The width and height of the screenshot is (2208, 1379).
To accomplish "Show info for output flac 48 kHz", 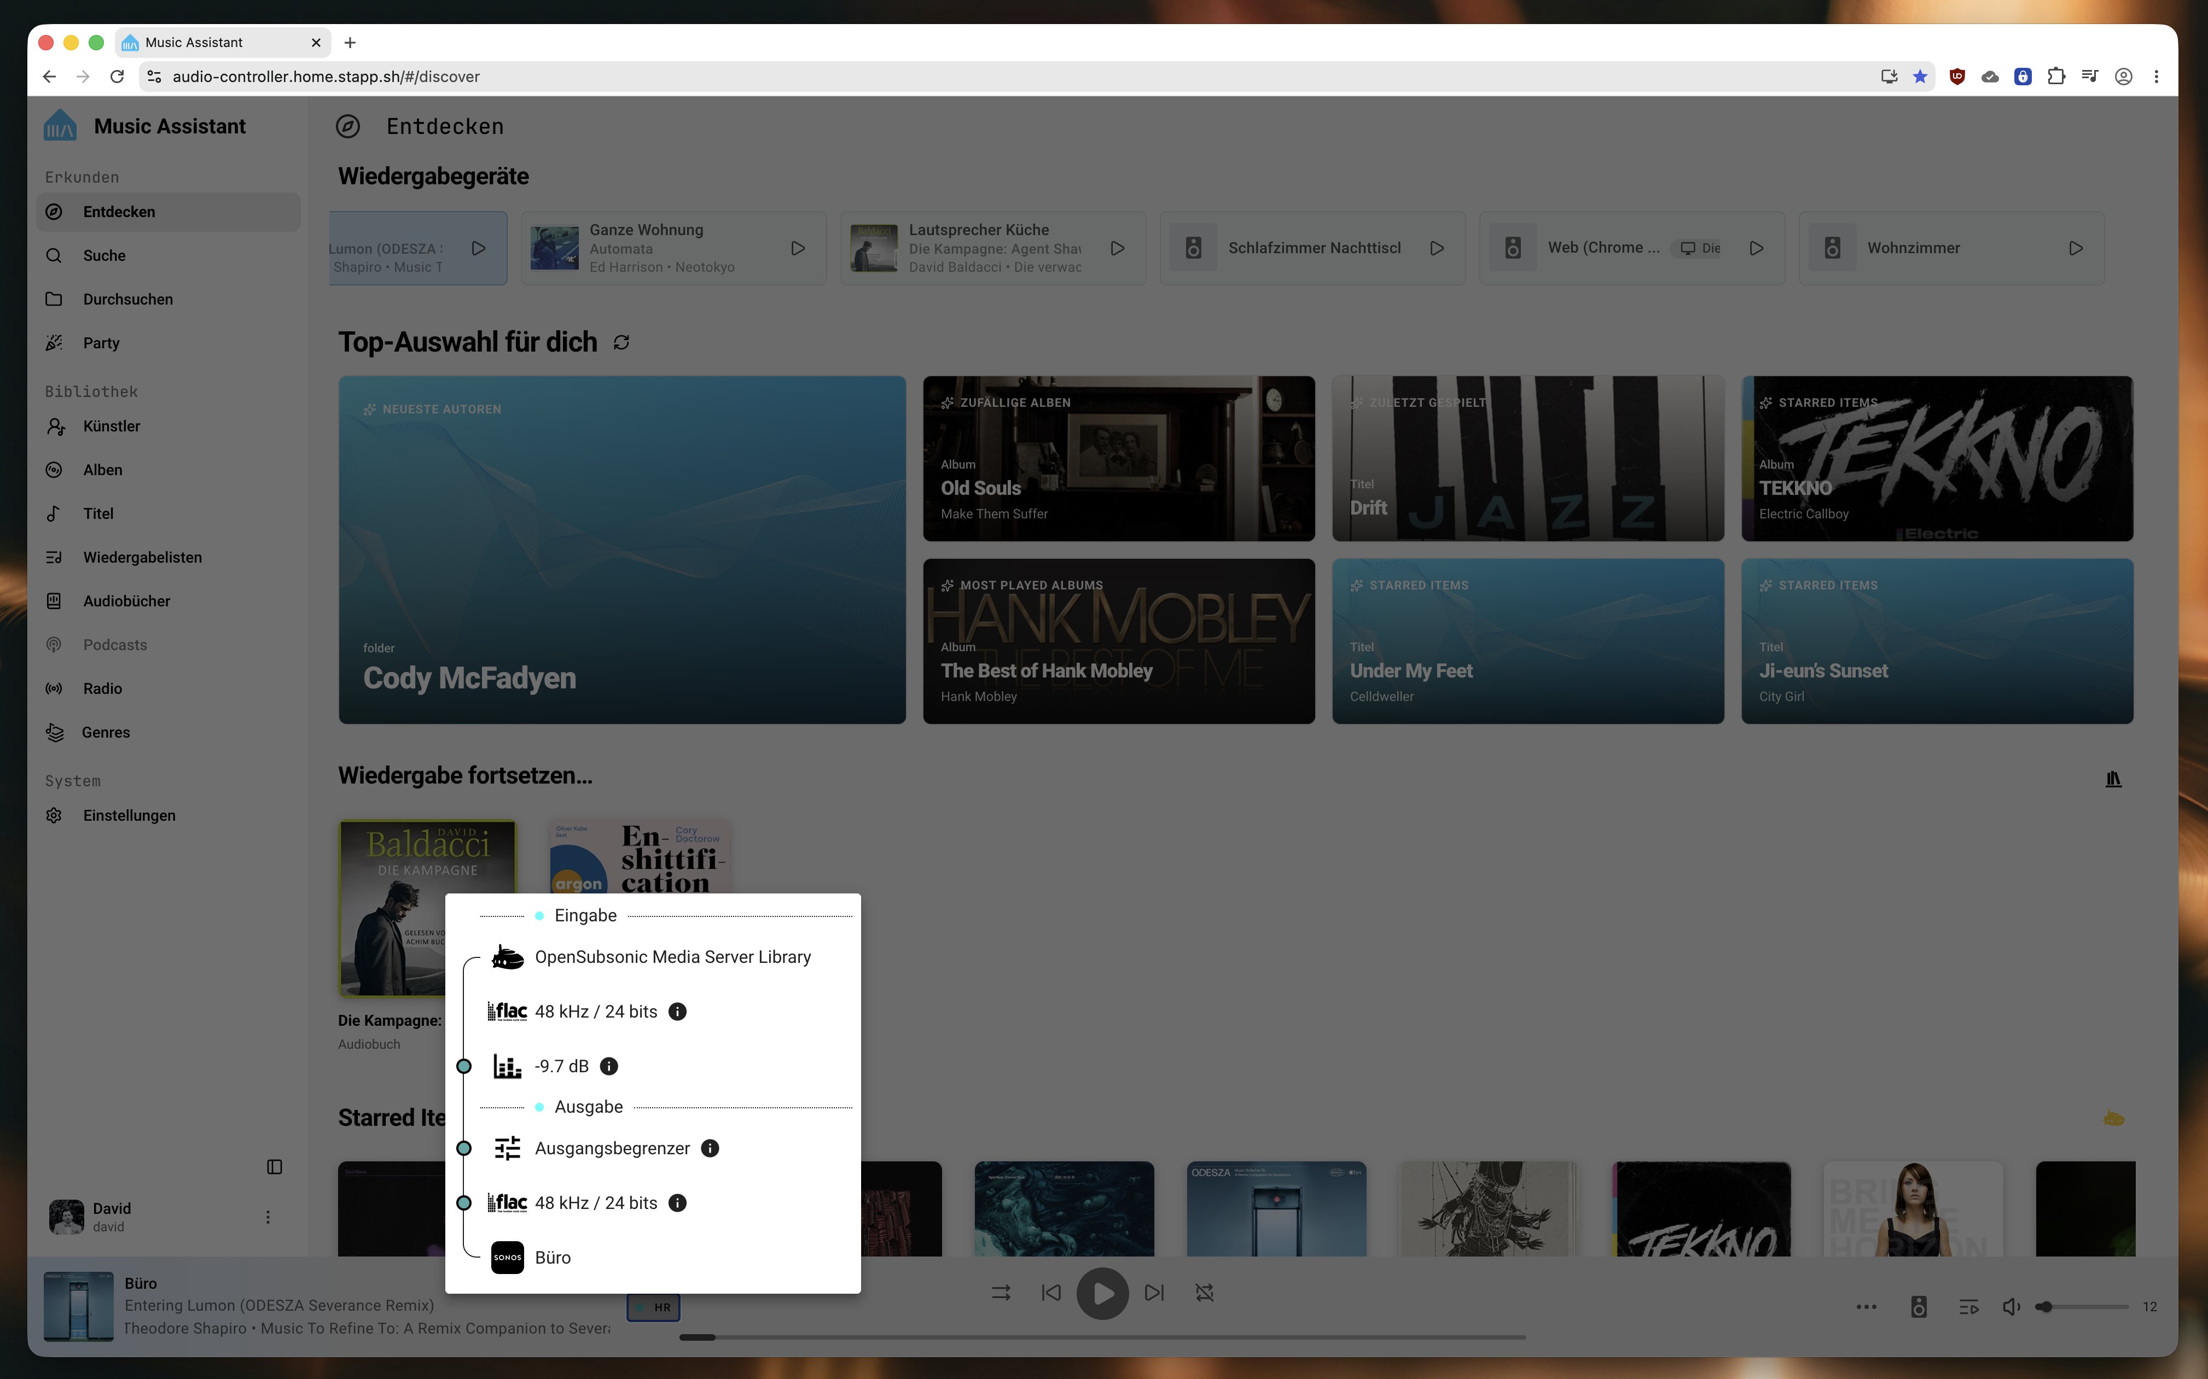I will point(677,1203).
